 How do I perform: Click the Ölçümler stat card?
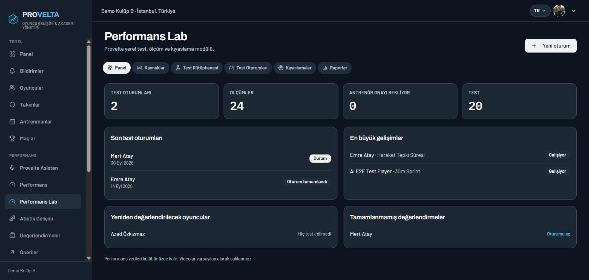281,101
